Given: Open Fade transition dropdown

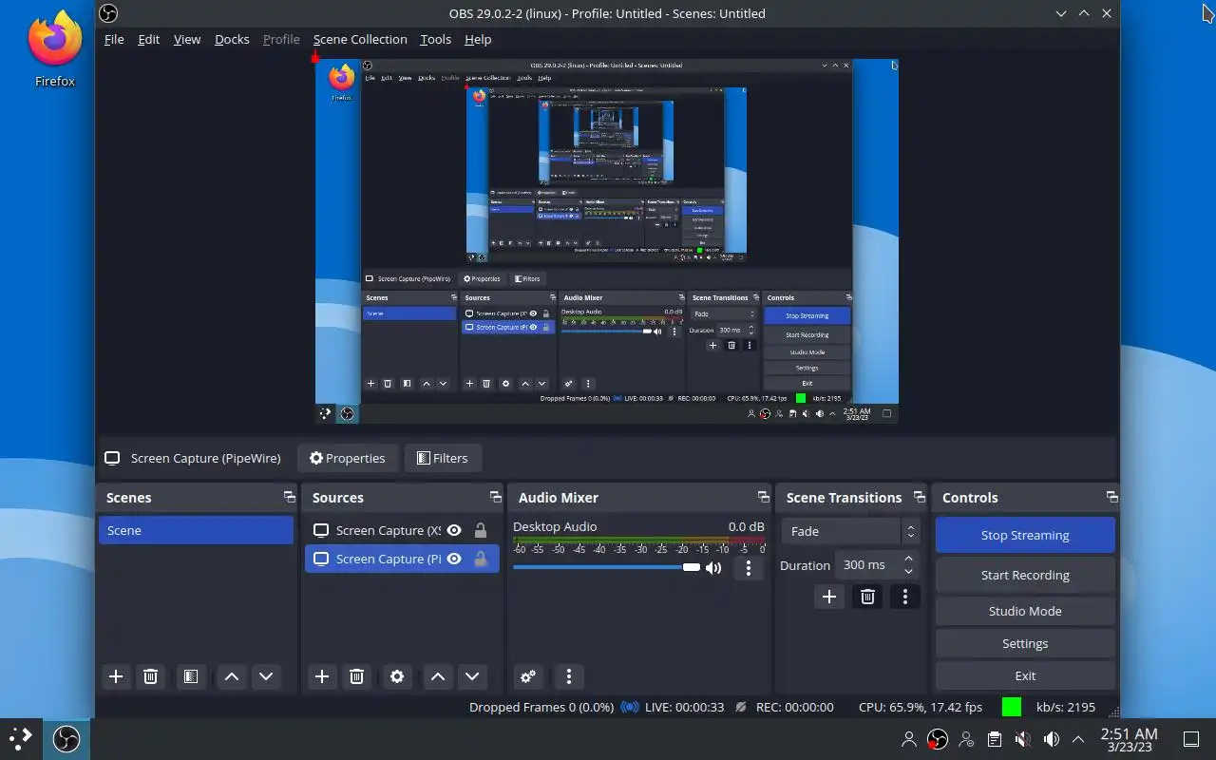Looking at the screenshot, I should tap(850, 531).
